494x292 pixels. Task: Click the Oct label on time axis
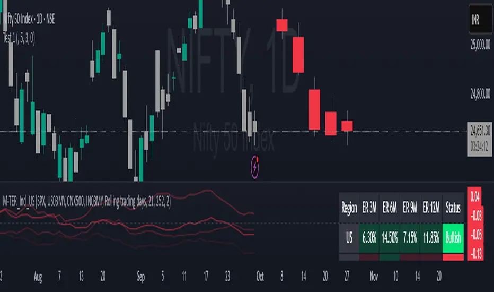[260, 277]
